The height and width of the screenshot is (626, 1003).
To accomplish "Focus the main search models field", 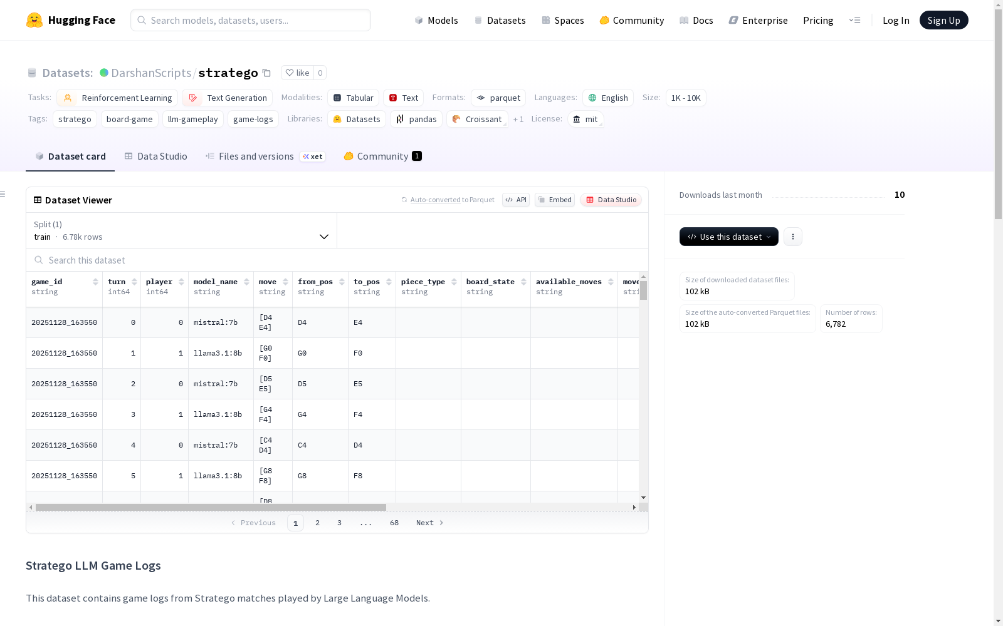I will (x=251, y=20).
